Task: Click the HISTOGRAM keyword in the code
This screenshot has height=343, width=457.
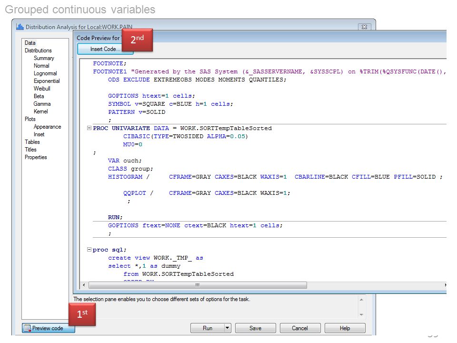Action: [125, 177]
